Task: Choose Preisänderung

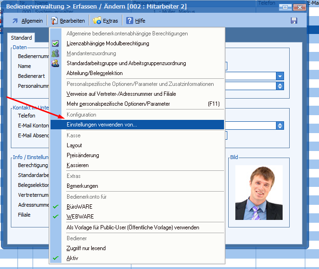Action: [x=83, y=155]
